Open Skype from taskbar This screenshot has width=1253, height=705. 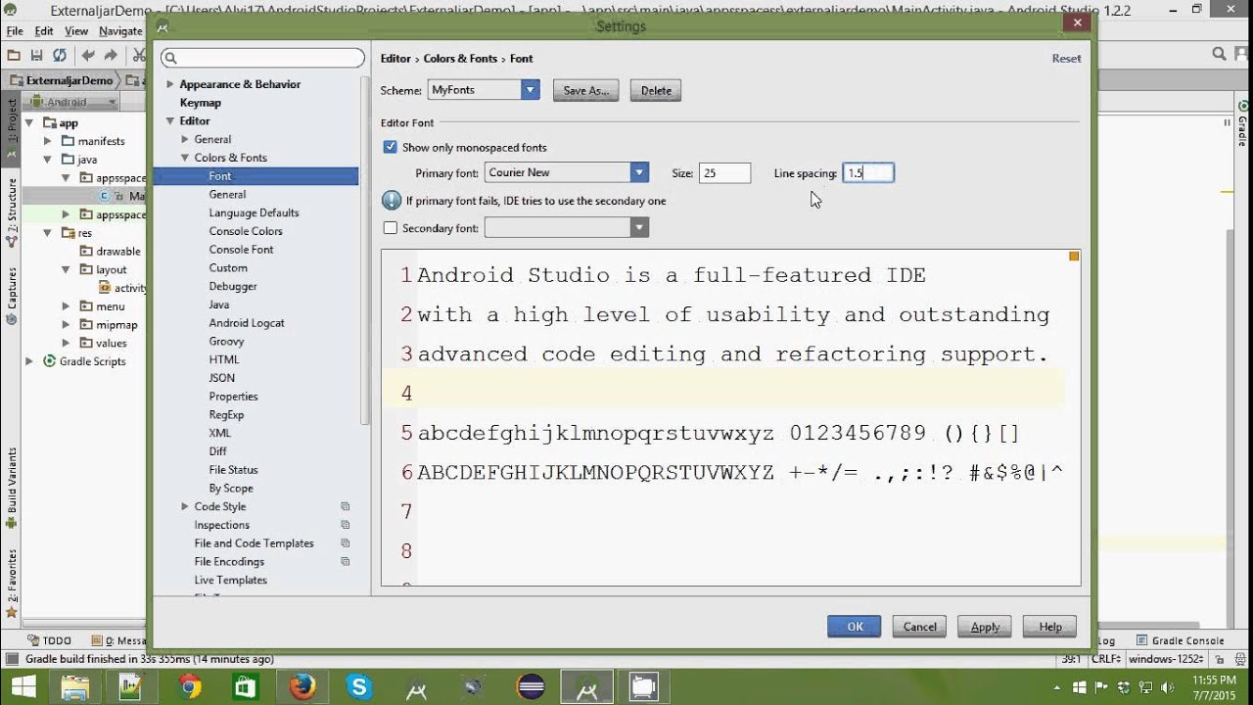click(359, 687)
